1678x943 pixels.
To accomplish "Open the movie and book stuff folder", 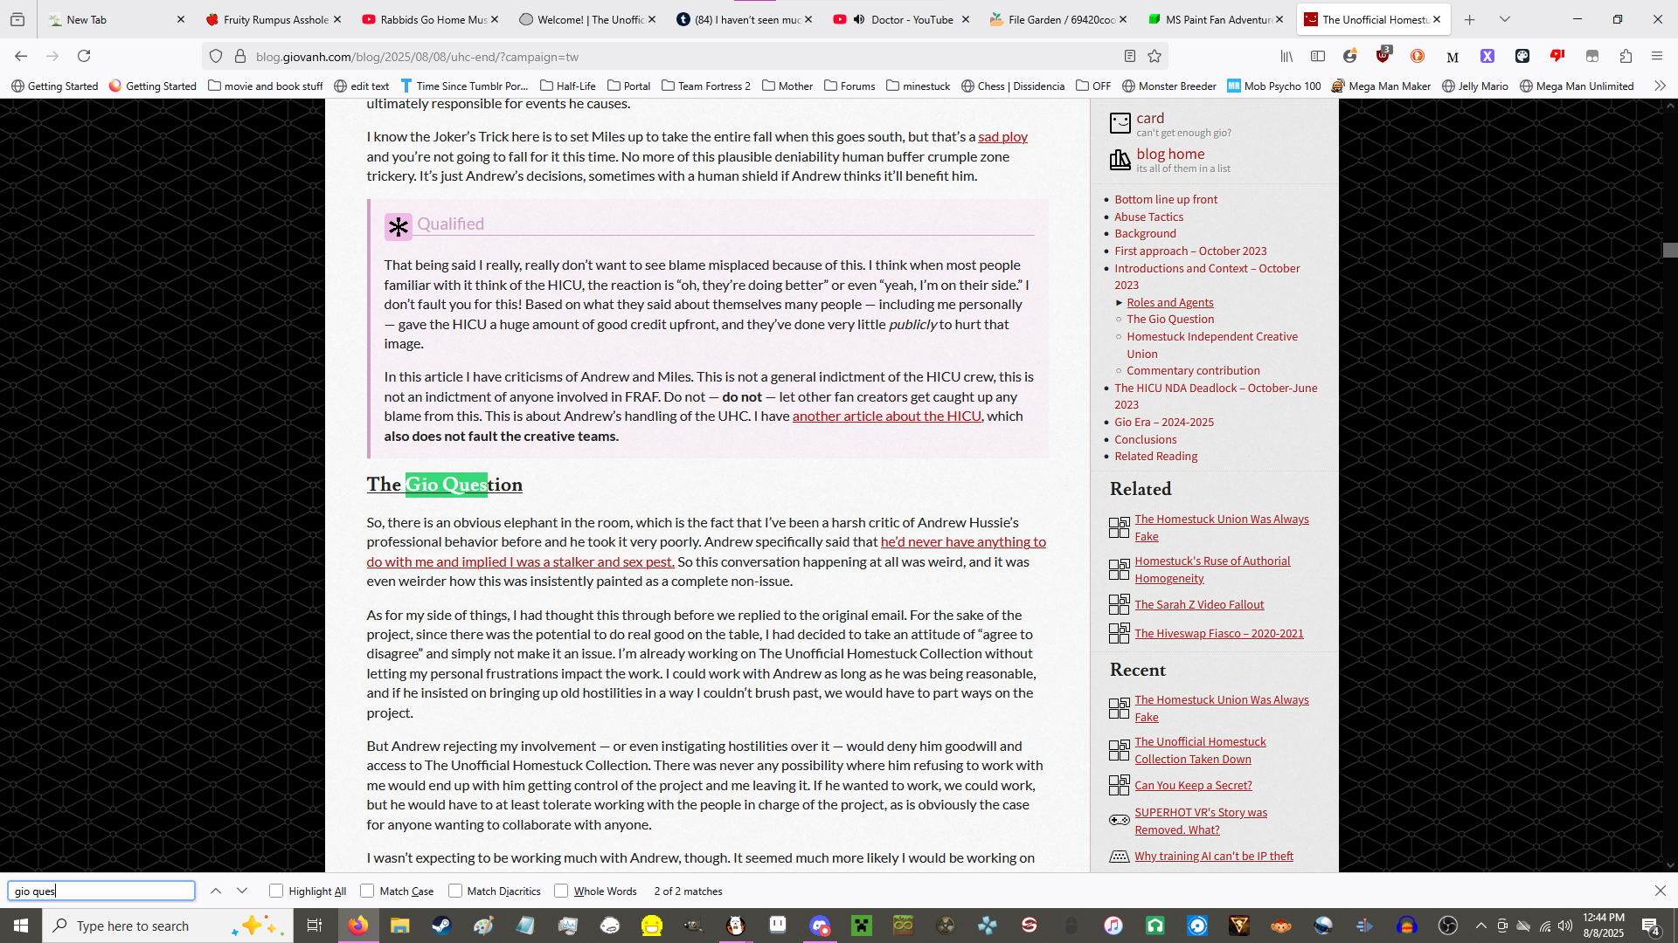I will (266, 86).
